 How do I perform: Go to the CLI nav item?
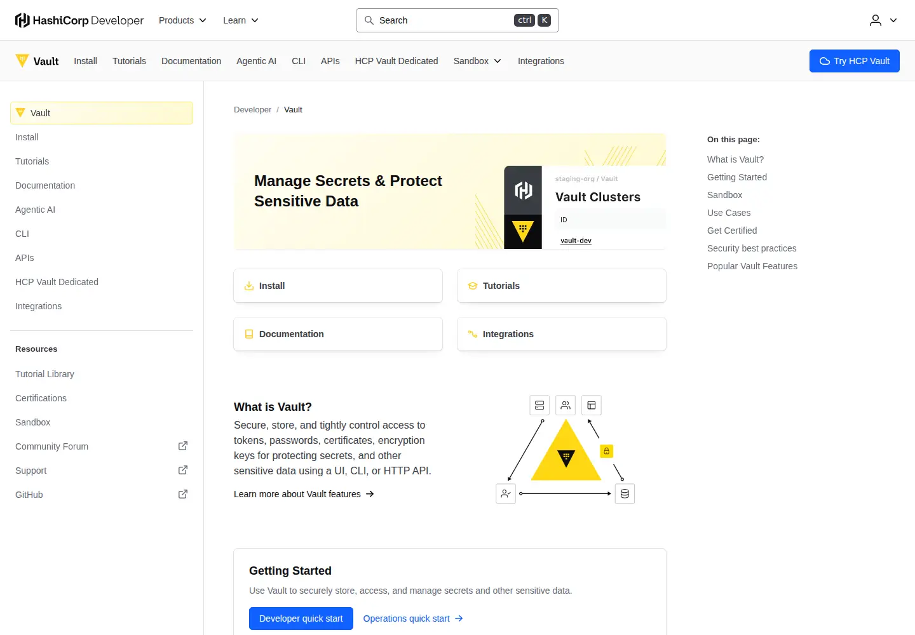click(x=299, y=61)
